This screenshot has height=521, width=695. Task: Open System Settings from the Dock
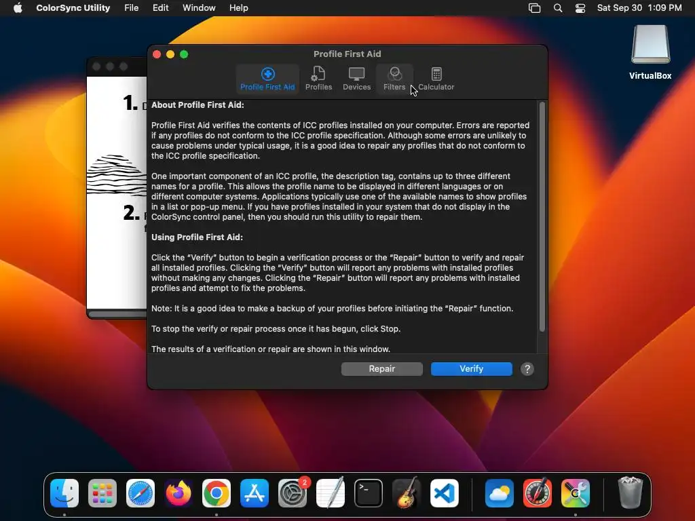click(293, 493)
